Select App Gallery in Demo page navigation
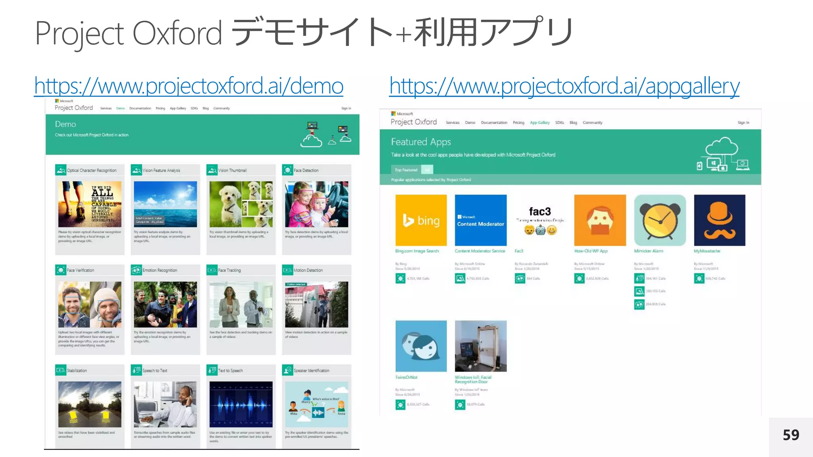Image resolution: width=813 pixels, height=457 pixels. (178, 108)
